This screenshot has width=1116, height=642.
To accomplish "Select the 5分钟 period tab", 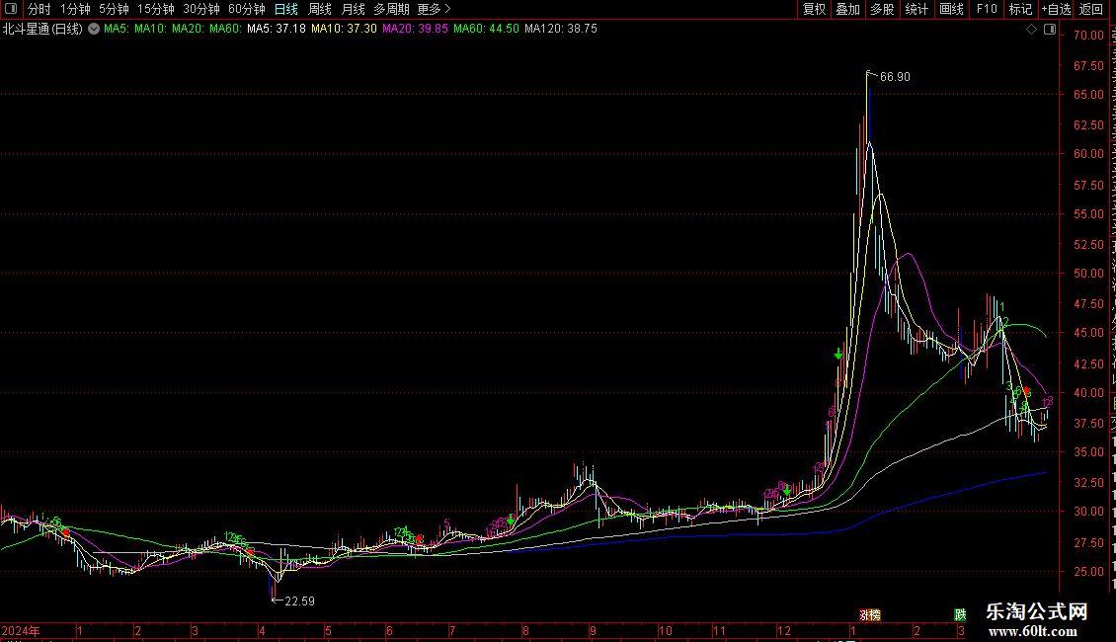I will pyautogui.click(x=114, y=9).
